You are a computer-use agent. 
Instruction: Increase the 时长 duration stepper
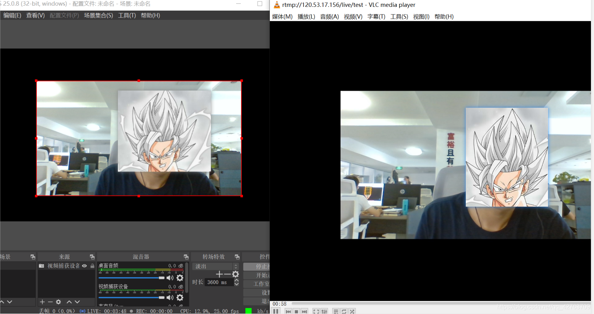pos(237,280)
